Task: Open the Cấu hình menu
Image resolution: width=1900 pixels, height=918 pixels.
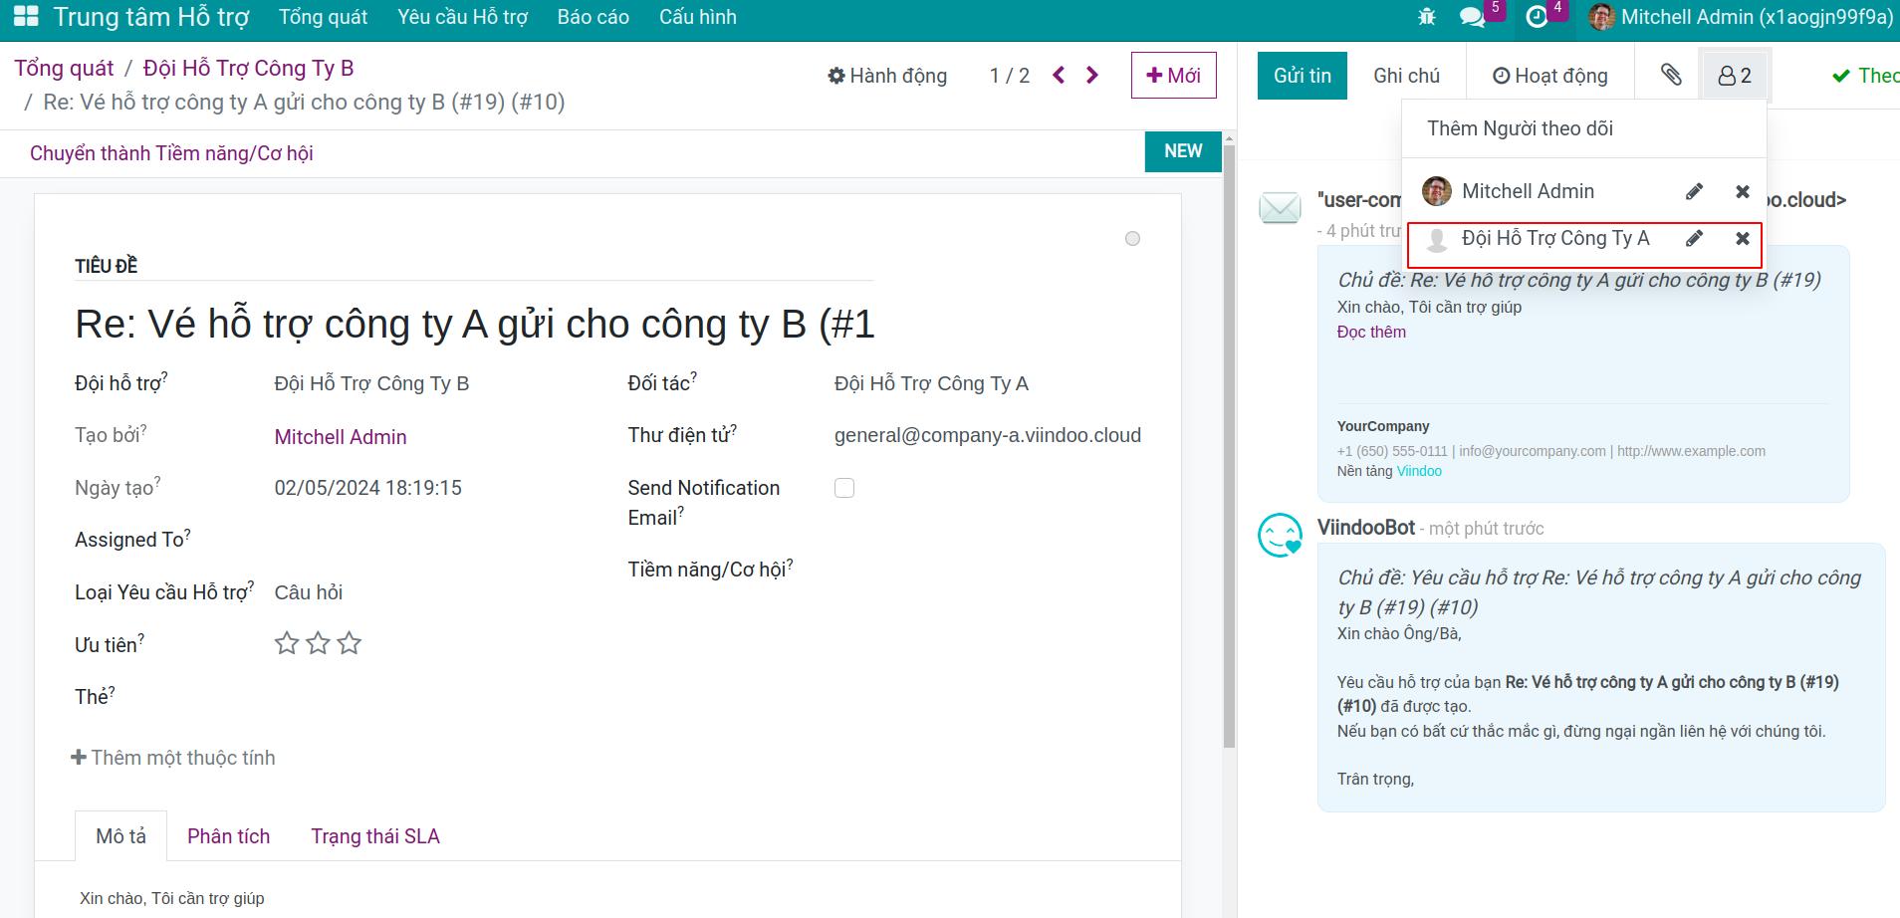Action: tap(697, 17)
